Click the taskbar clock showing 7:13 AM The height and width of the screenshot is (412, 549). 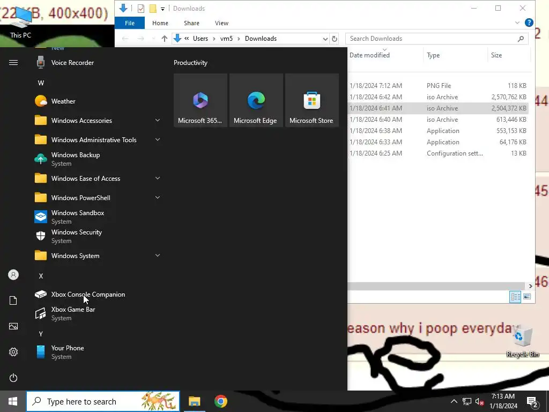click(503, 401)
